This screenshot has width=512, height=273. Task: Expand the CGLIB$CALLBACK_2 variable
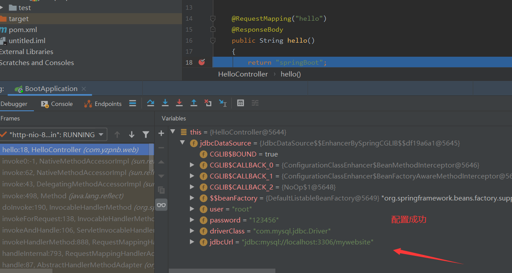[192, 187]
